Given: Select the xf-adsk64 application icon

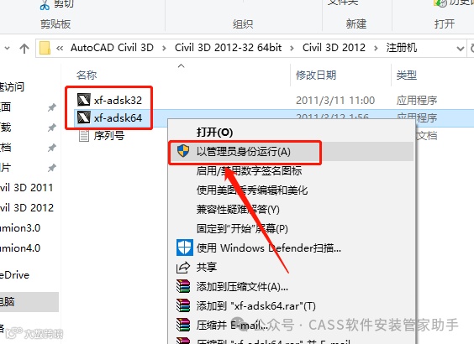Looking at the screenshot, I should [x=84, y=117].
